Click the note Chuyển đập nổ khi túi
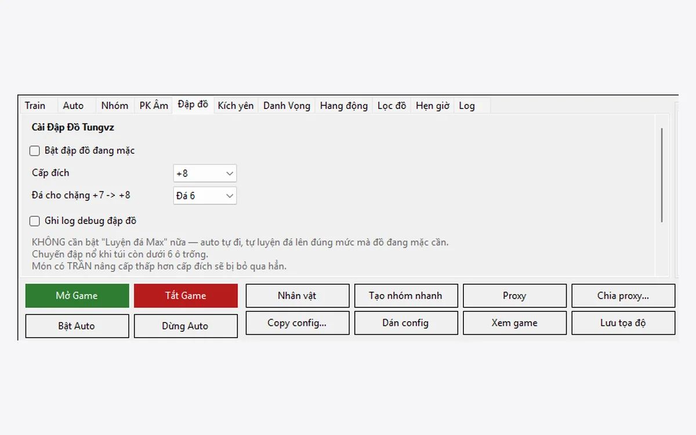 pyautogui.click(x=120, y=254)
